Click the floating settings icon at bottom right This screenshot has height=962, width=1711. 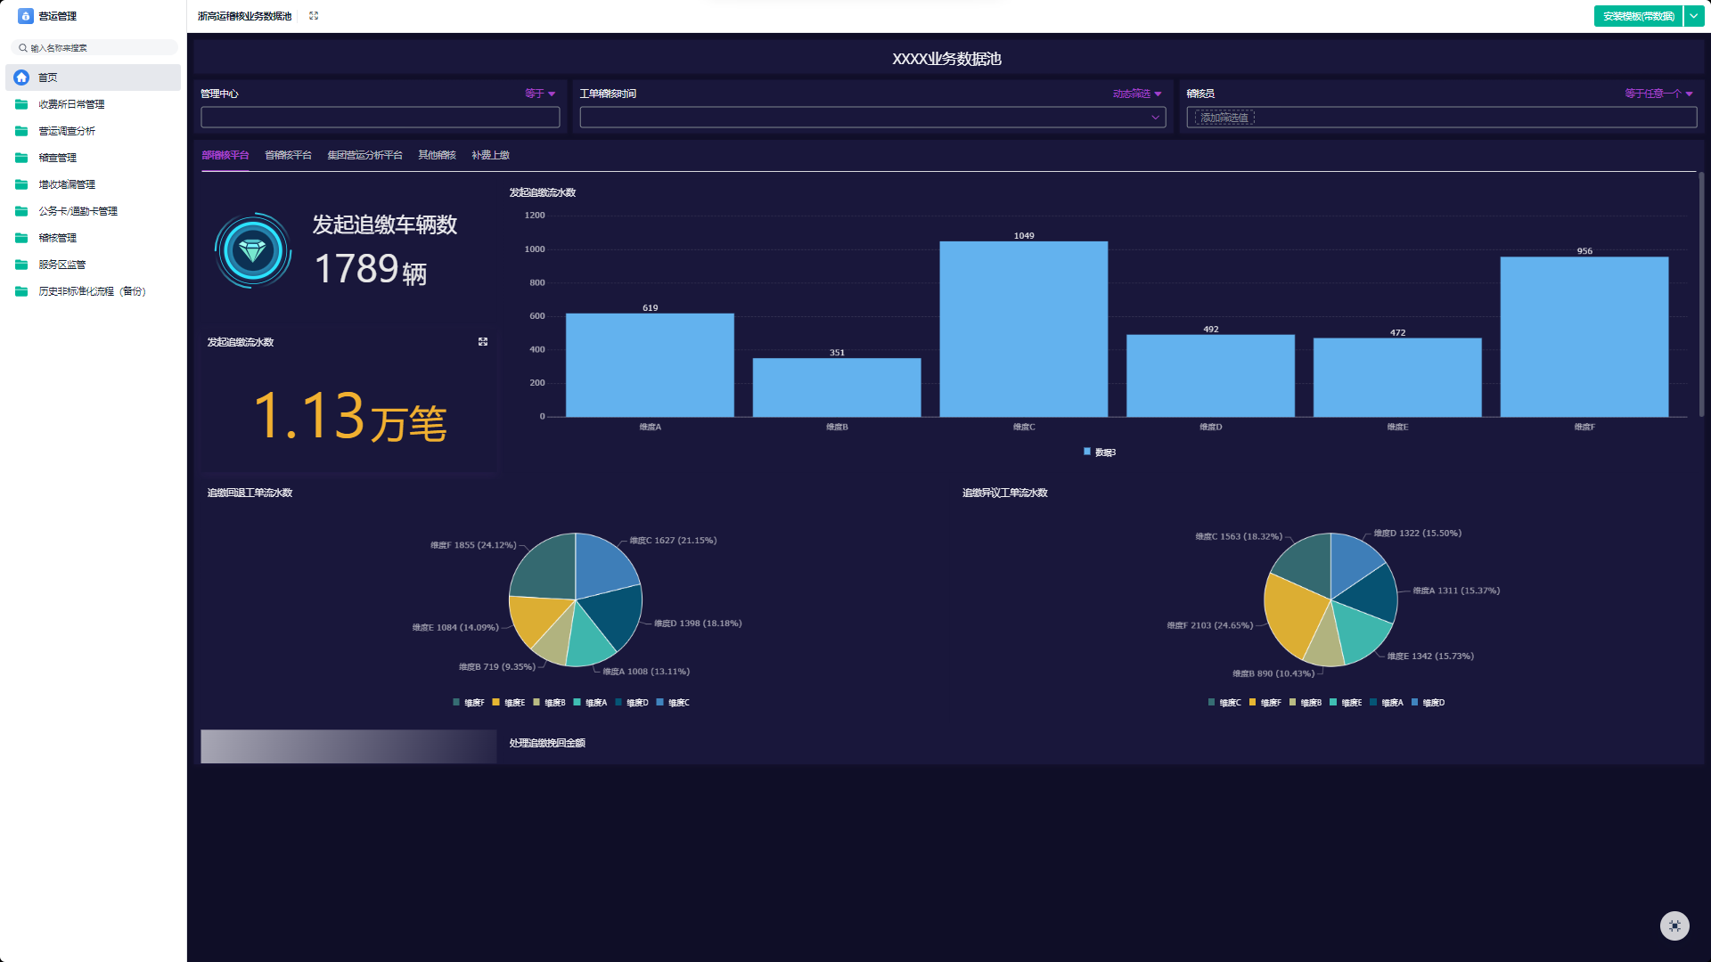point(1674,925)
